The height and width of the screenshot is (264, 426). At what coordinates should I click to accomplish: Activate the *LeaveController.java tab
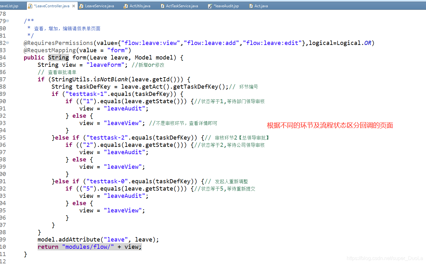(x=51, y=6)
